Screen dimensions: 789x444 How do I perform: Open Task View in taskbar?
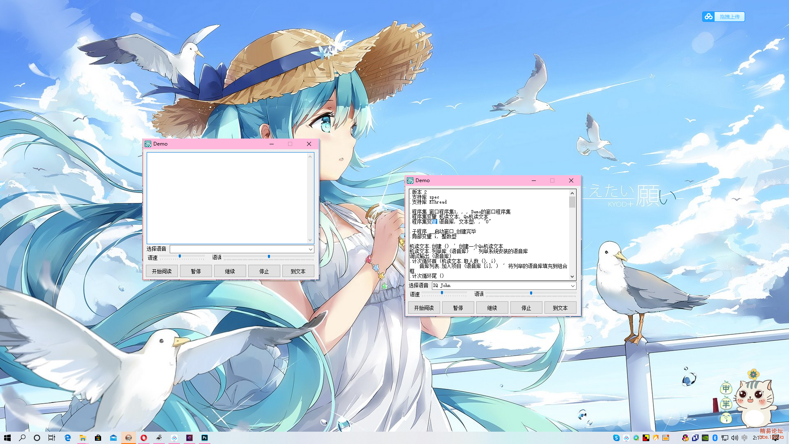[52, 438]
